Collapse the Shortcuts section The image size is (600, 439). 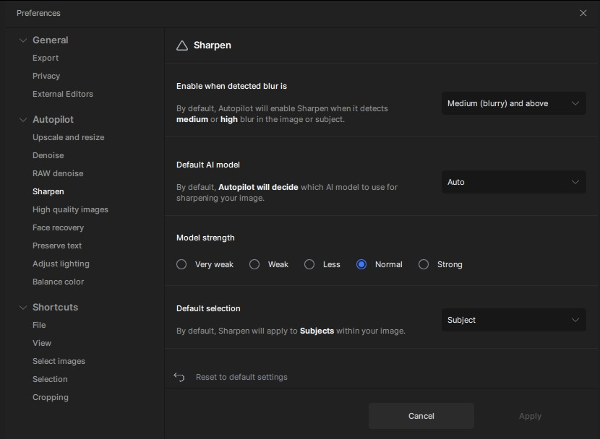click(x=23, y=308)
